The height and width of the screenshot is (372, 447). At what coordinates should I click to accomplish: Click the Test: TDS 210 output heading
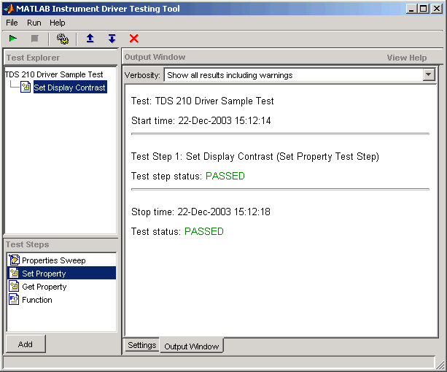(x=203, y=101)
